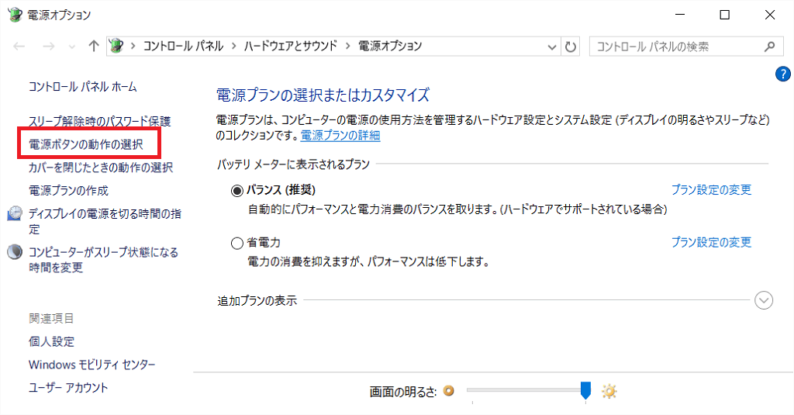
Task: Open プラン設定の変更 for the バランス plan
Action: [711, 189]
